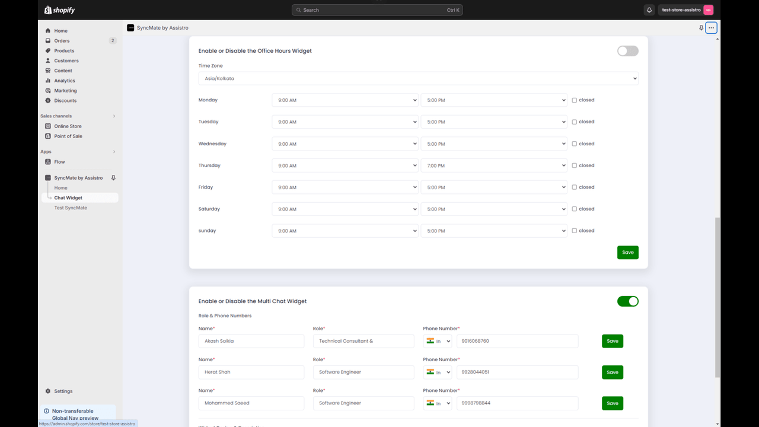Click the page vertical scrollbar
The width and height of the screenshot is (759, 427).
pos(717,297)
